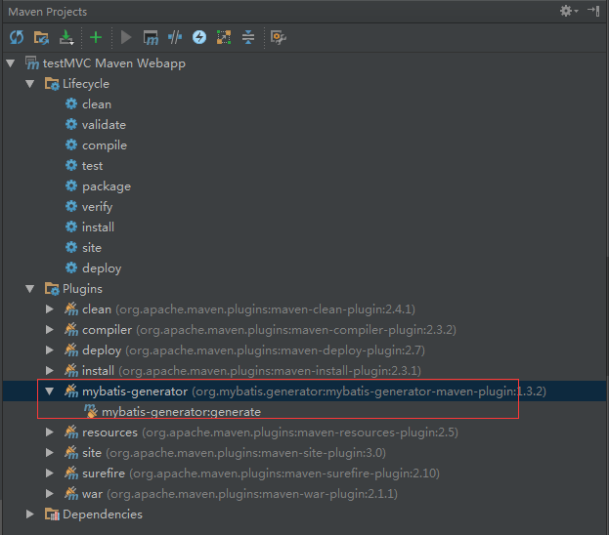Add Maven project with green plus

96,38
